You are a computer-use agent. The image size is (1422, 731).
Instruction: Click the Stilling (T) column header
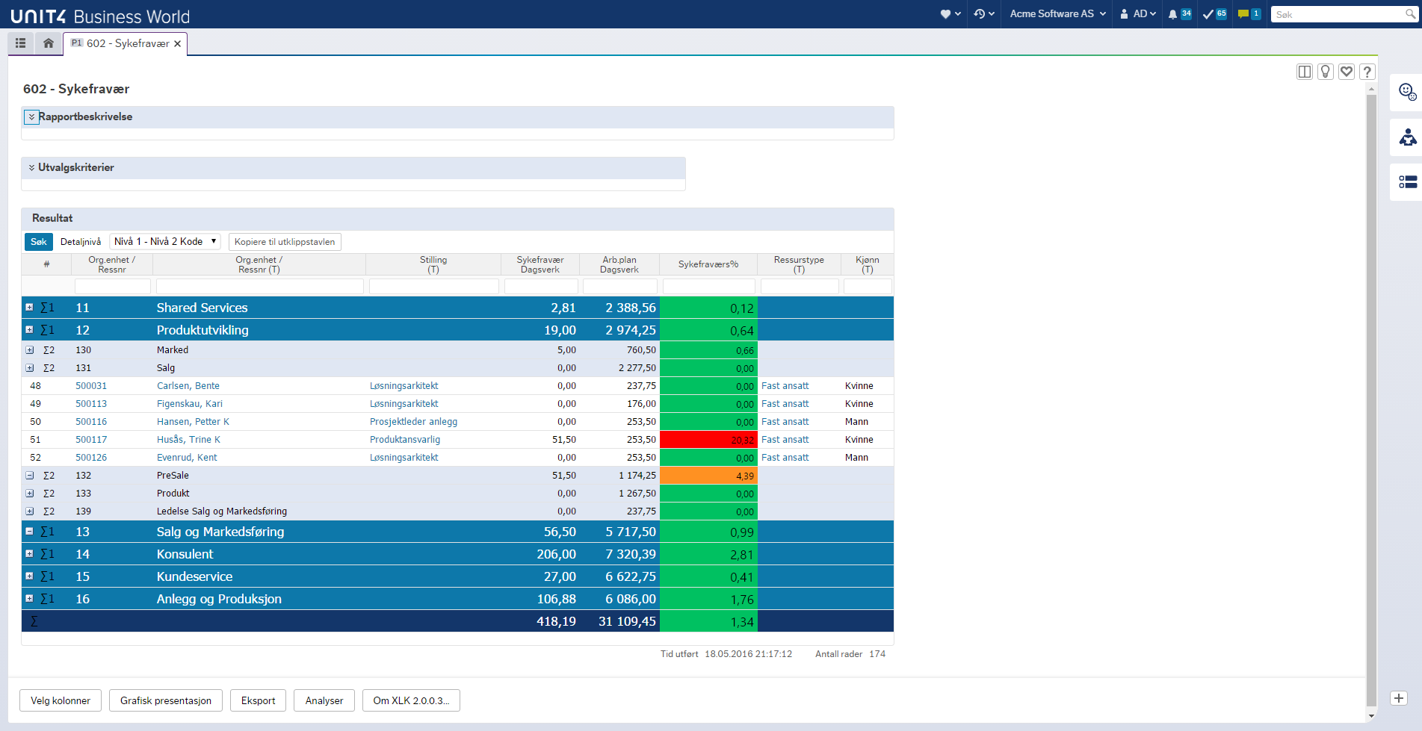pyautogui.click(x=433, y=264)
